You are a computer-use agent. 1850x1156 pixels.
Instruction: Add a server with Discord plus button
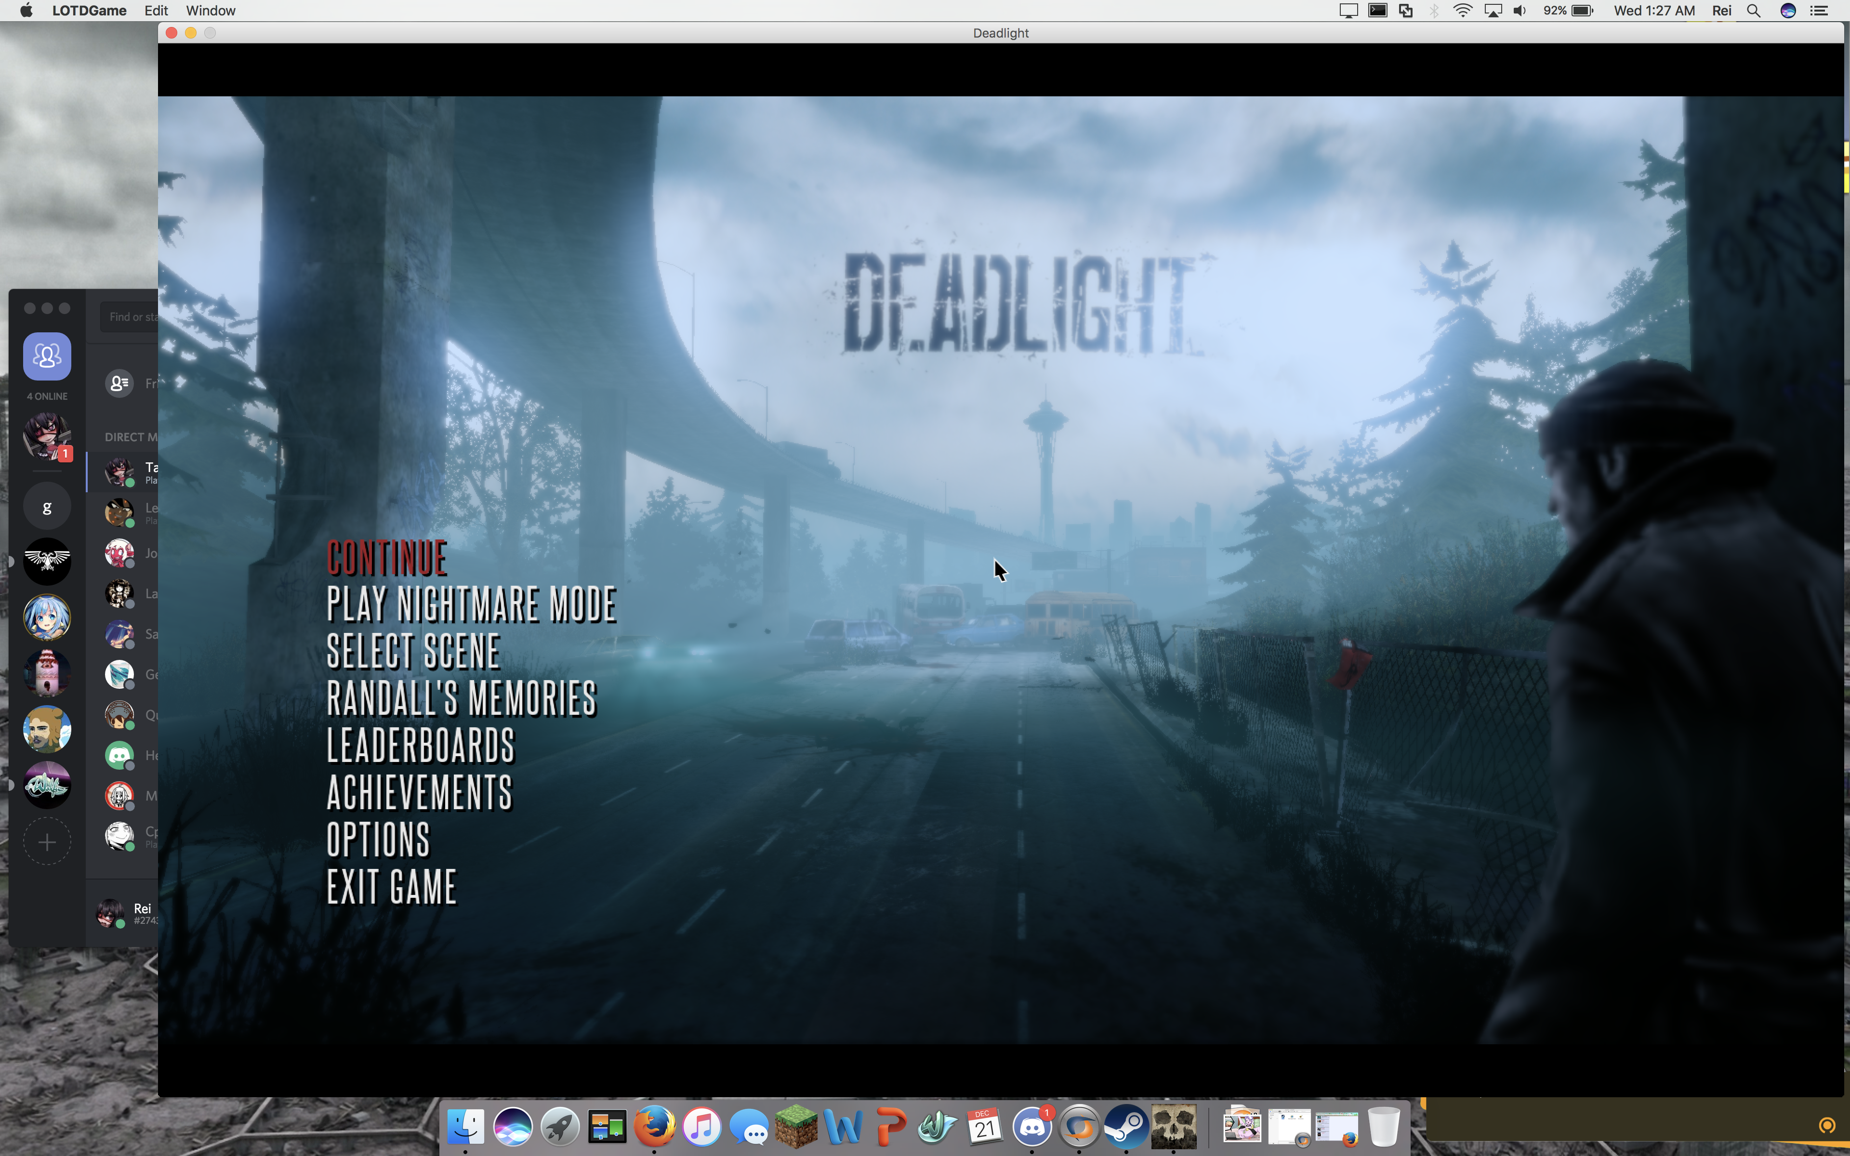point(47,842)
